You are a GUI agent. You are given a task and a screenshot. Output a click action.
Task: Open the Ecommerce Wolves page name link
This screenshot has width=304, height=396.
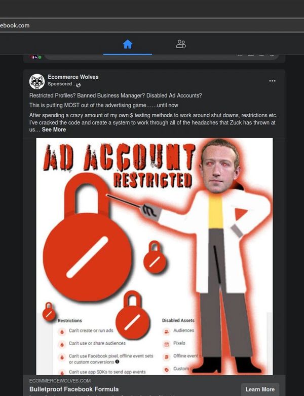pyautogui.click(x=73, y=77)
